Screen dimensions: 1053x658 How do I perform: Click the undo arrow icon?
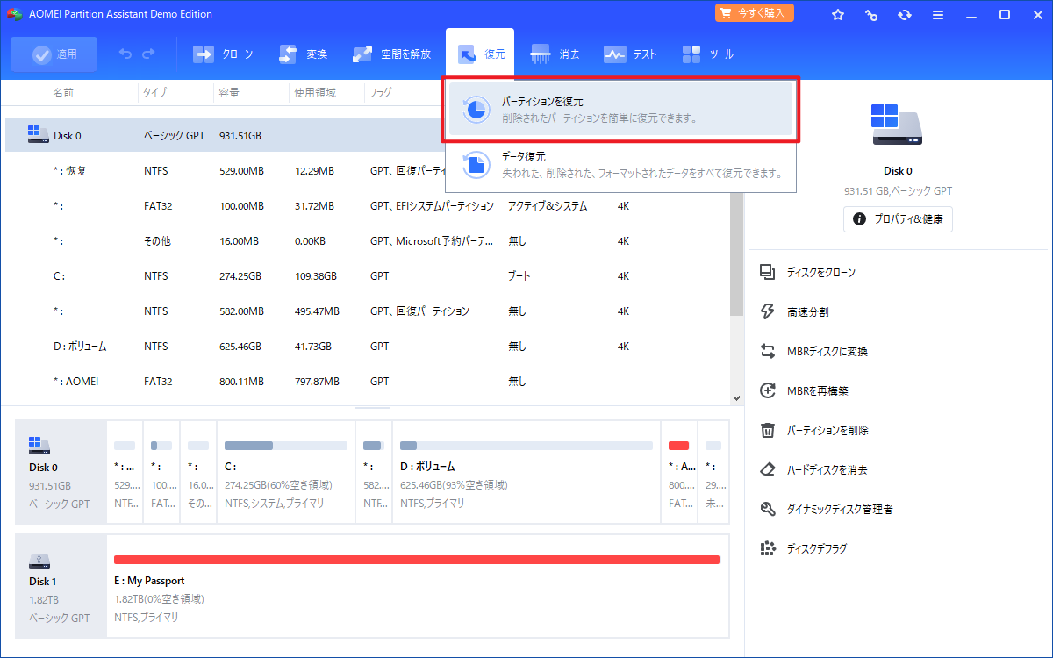125,54
